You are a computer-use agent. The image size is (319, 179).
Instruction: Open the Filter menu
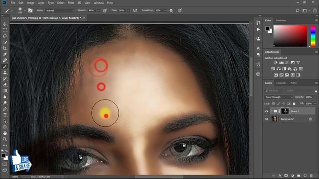[71, 3]
